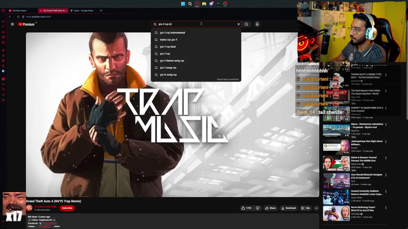Open options for 'Jacksepticeye Was Right' video
Screen dimensions: 408x229
pyautogui.click(x=386, y=142)
